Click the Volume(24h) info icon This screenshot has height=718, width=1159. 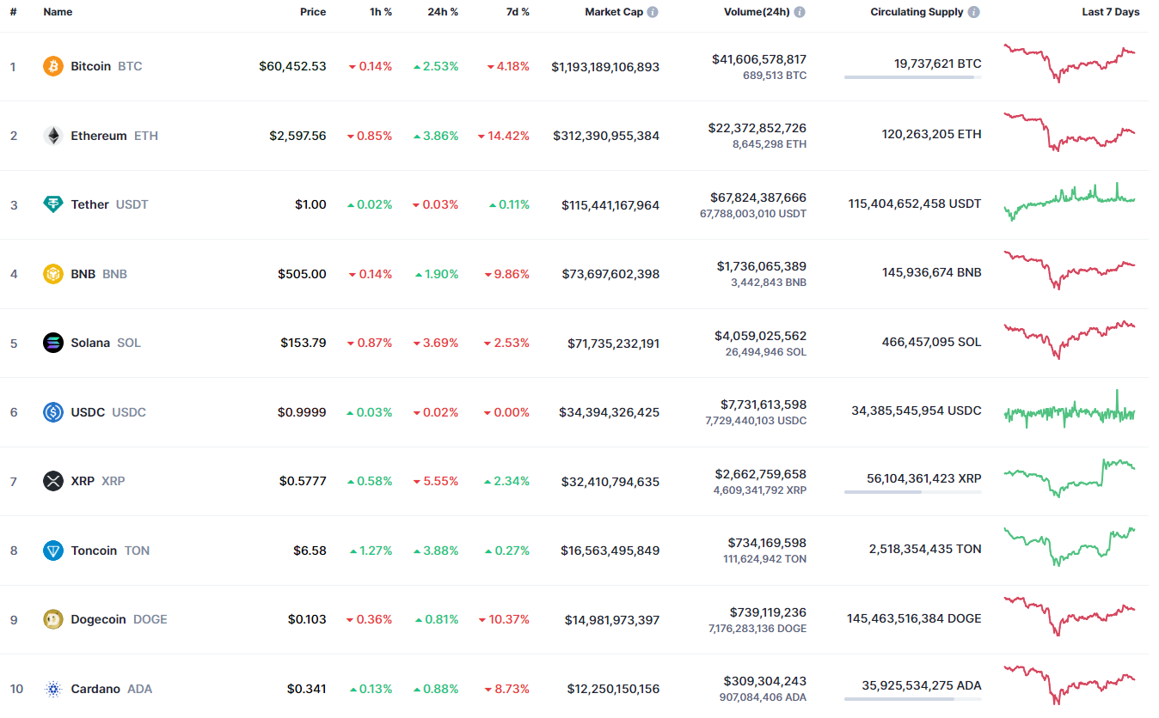pyautogui.click(x=800, y=12)
